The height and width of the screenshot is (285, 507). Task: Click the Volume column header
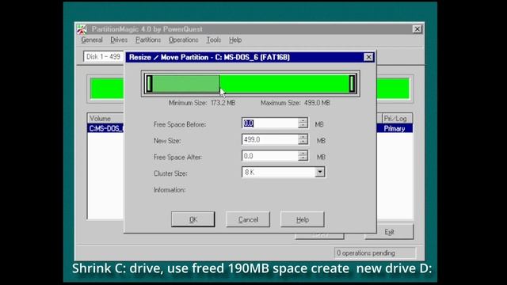(x=105, y=119)
